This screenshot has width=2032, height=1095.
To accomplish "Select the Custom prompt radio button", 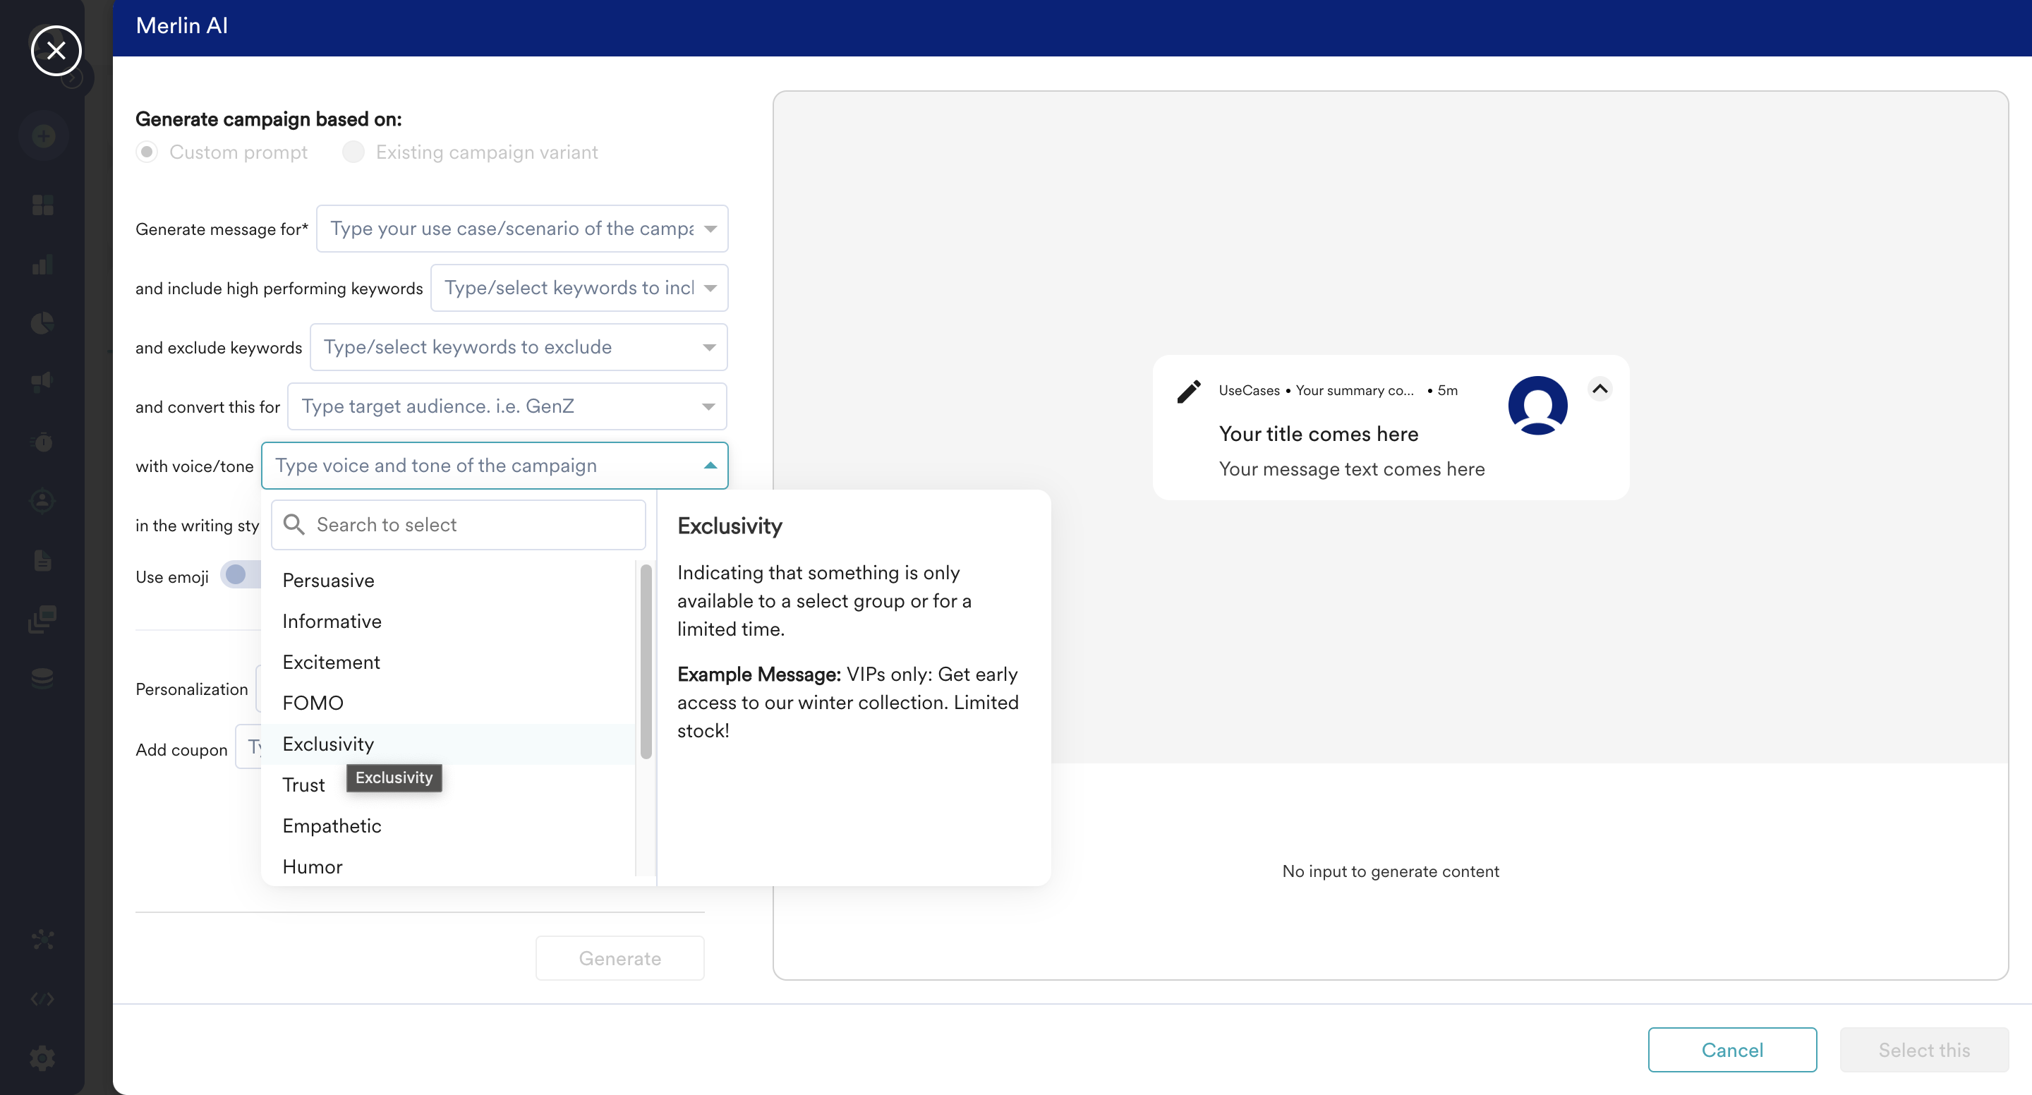I will 147,152.
